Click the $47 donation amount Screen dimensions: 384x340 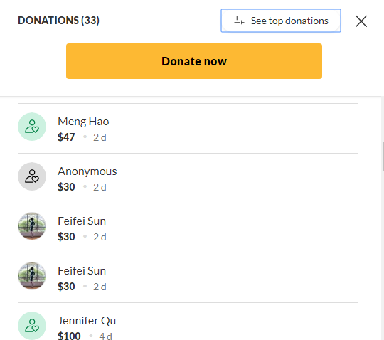tap(66, 137)
